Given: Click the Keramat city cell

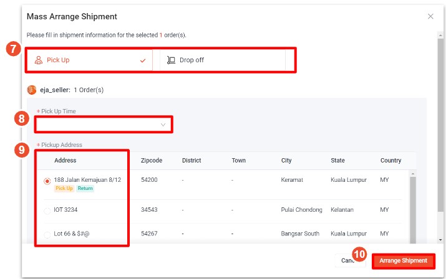Looking at the screenshot, I should coord(292,180).
